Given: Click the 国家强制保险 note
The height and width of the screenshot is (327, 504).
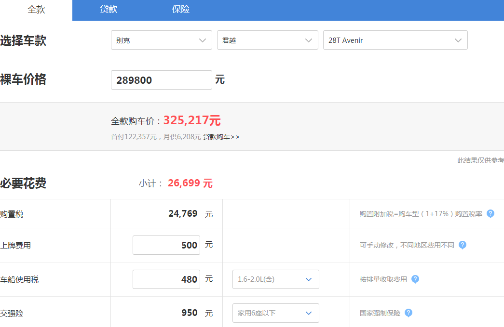Looking at the screenshot, I should click(x=380, y=313).
